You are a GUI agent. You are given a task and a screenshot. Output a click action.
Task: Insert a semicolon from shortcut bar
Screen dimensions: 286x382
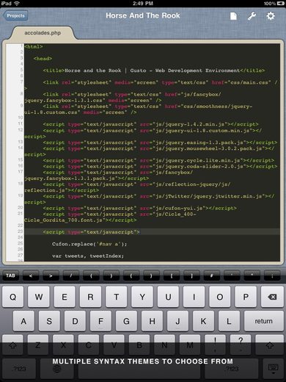272,275
